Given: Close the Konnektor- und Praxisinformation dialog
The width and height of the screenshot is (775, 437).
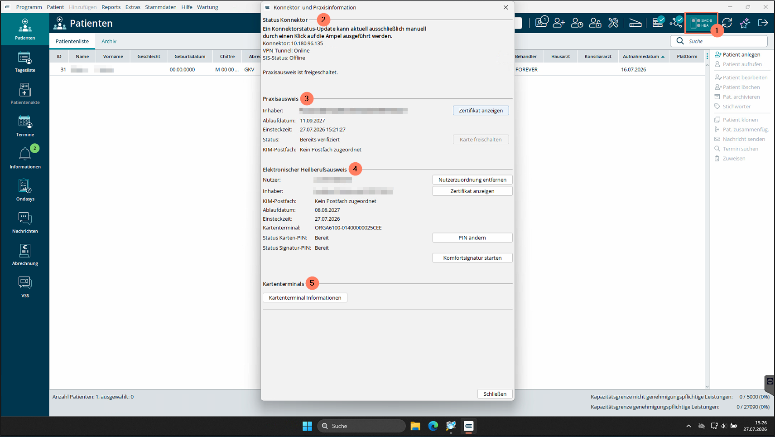Looking at the screenshot, I should [x=505, y=7].
